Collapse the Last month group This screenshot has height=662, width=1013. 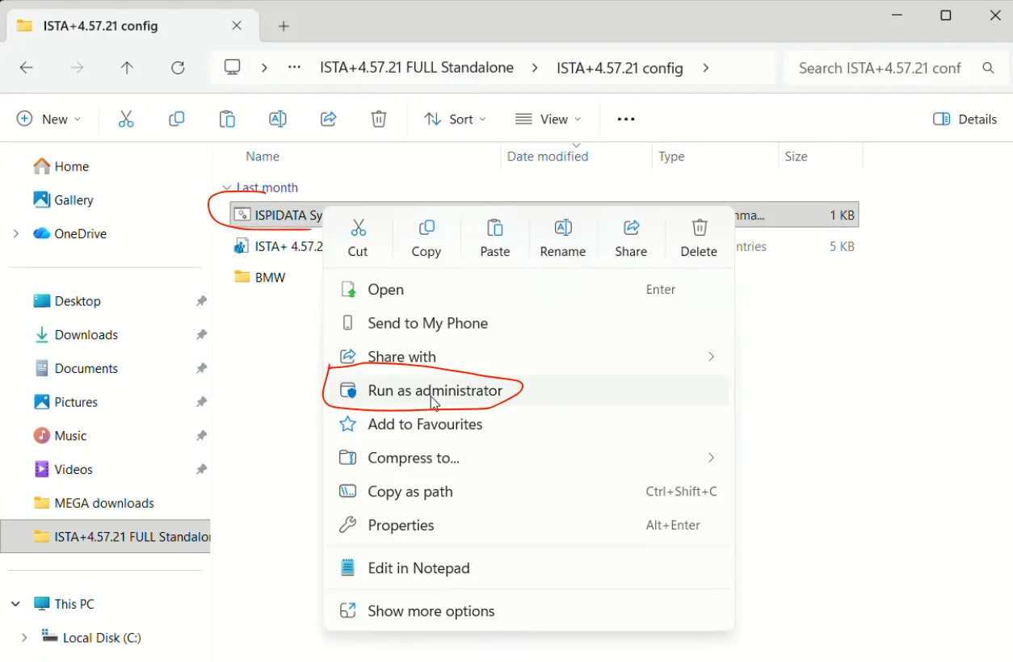[227, 187]
